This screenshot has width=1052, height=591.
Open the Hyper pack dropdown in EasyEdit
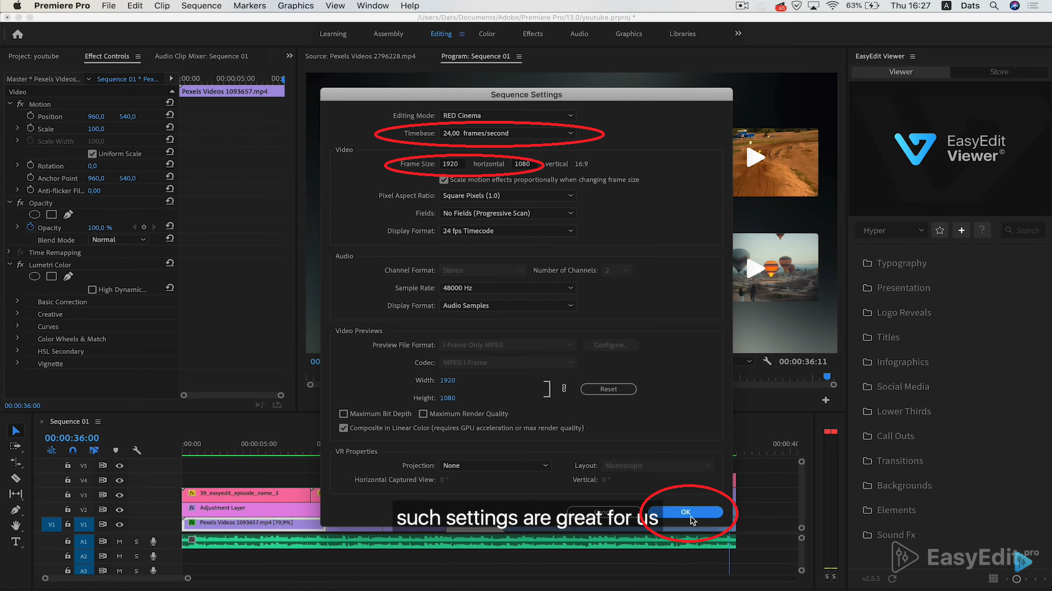point(893,230)
